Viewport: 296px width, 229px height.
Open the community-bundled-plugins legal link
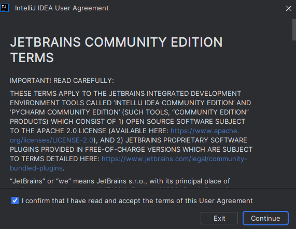tap(174, 159)
